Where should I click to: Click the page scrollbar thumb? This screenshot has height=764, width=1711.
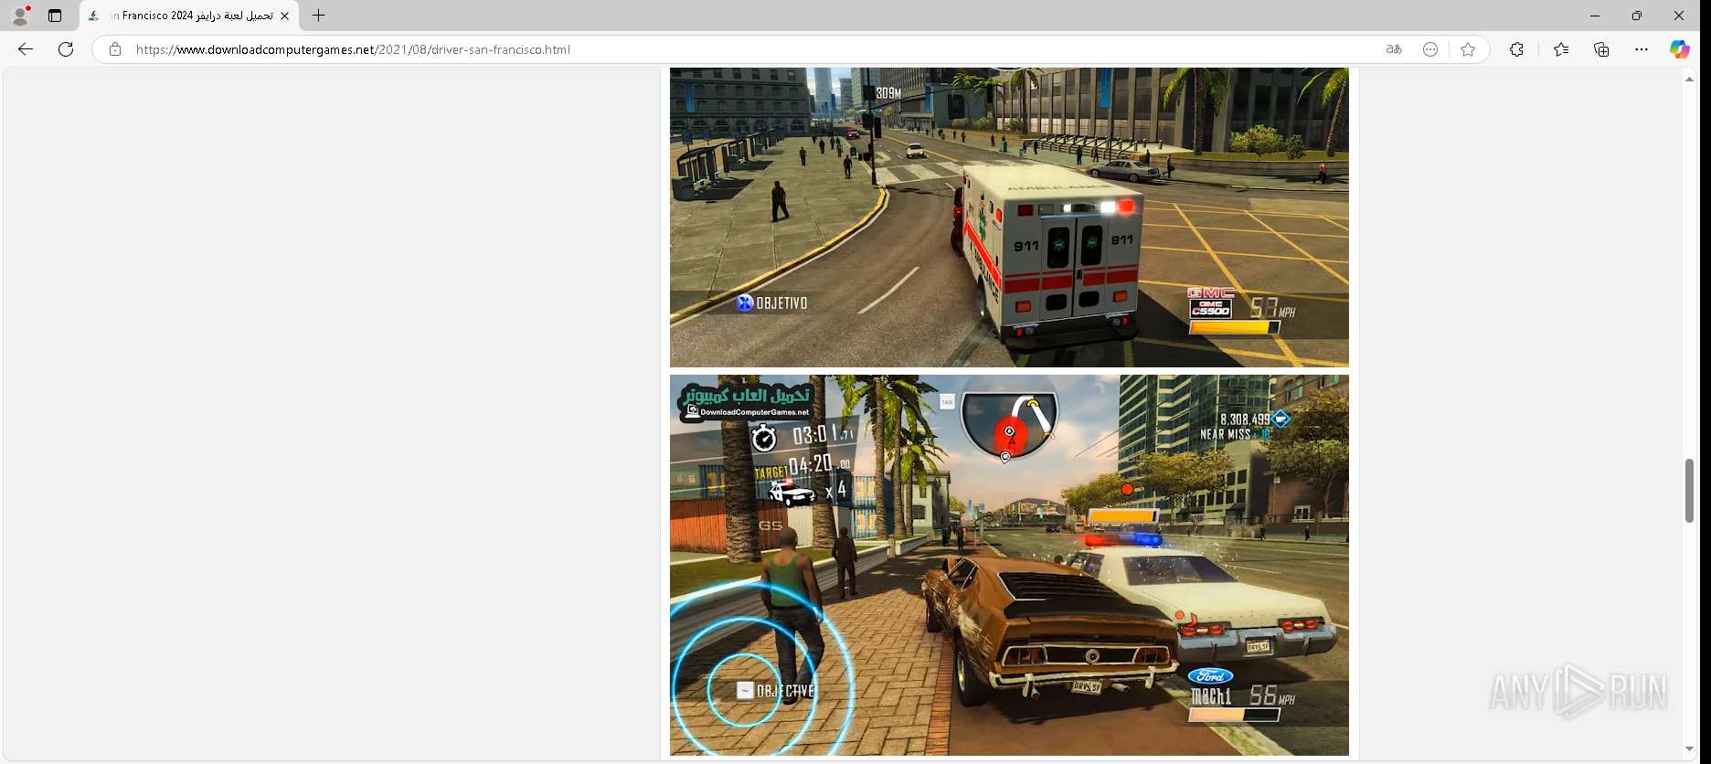point(1689,491)
